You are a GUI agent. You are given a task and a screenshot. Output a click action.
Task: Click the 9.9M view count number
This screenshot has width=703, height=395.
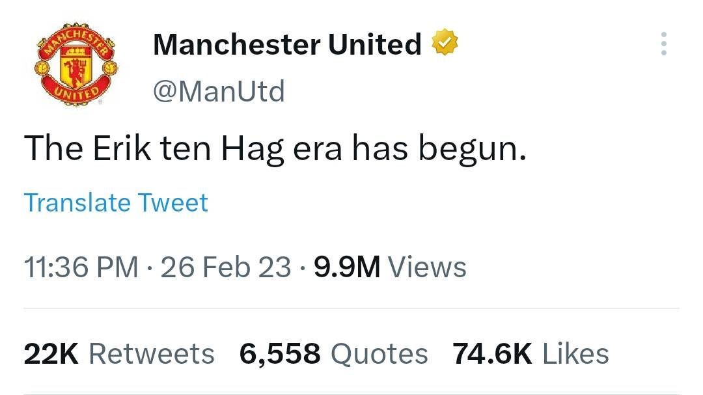pyautogui.click(x=346, y=267)
